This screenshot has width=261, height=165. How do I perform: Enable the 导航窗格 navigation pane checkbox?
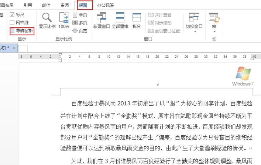pyautogui.click(x=12, y=31)
